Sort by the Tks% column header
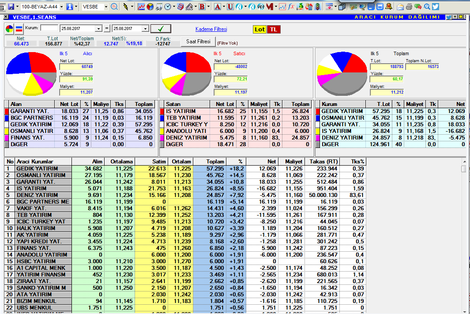The height and width of the screenshot is (314, 470). pos(352,161)
